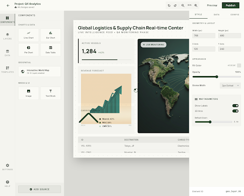Add a Pie Chart component
This screenshot has width=244, height=196.
29,50
